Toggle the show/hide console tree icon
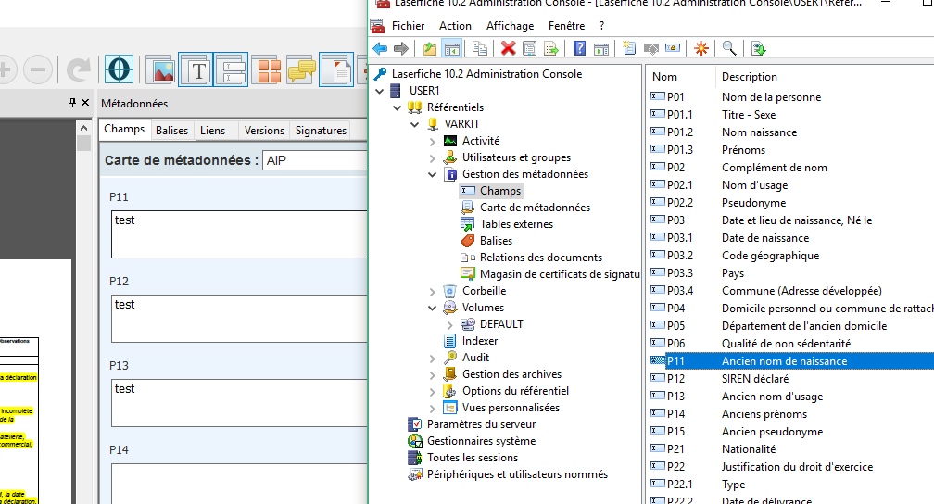Screen dimensions: 934x504 coord(452,49)
